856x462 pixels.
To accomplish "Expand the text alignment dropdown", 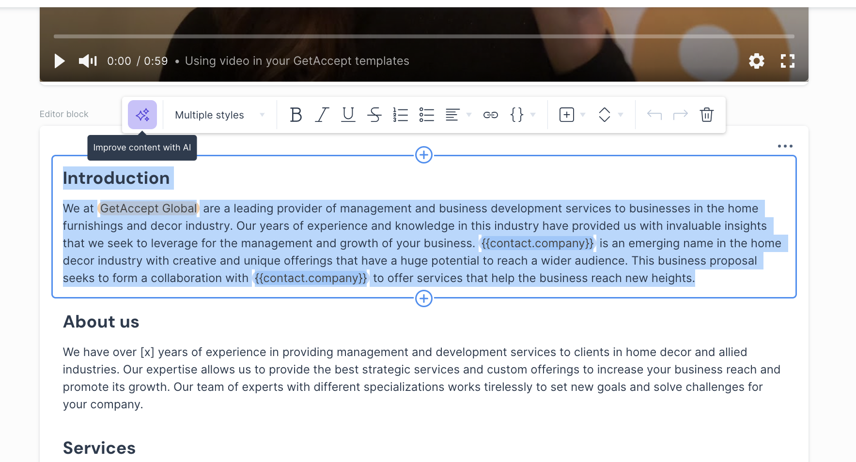I will pos(468,115).
